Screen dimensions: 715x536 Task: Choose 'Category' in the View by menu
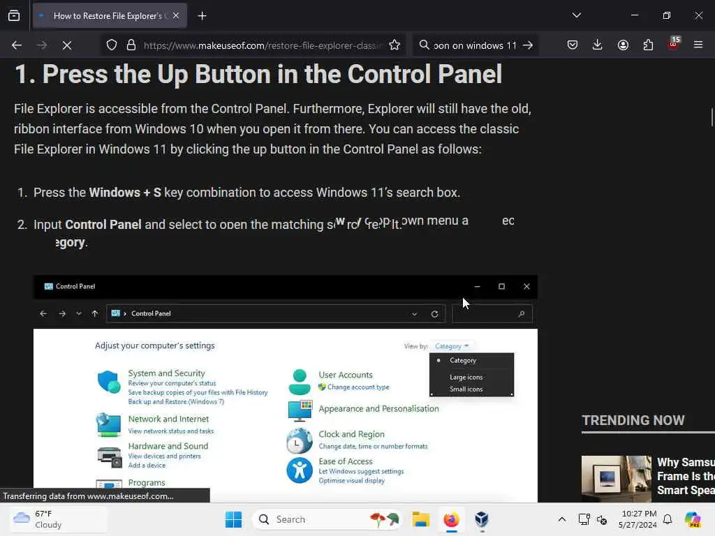(x=463, y=361)
